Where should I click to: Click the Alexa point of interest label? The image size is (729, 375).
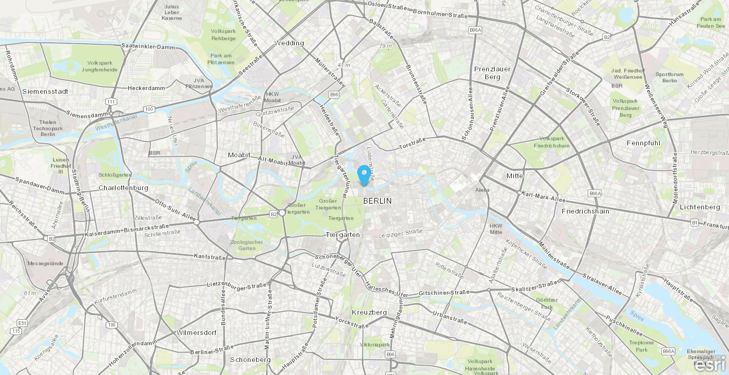tap(482, 190)
